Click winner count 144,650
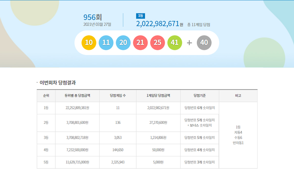Screen dimensions: 294x169 [x=118, y=150]
